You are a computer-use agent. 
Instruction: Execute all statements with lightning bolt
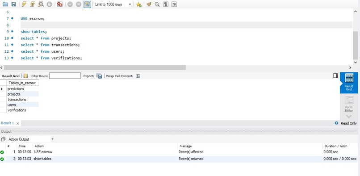tap(24, 4)
